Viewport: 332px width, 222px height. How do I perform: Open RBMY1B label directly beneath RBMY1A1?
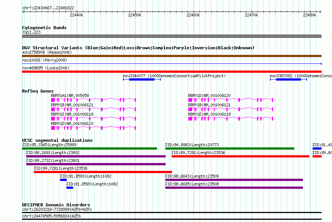click(x=72, y=105)
